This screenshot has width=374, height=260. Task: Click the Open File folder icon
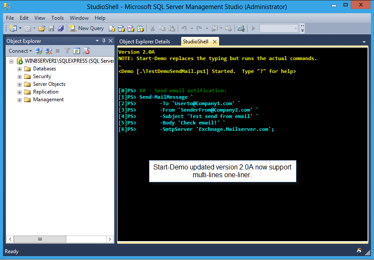coord(42,29)
